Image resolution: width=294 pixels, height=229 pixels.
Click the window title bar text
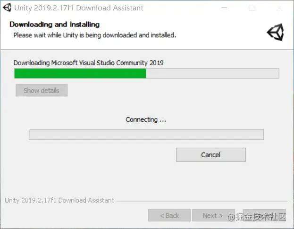79,8
